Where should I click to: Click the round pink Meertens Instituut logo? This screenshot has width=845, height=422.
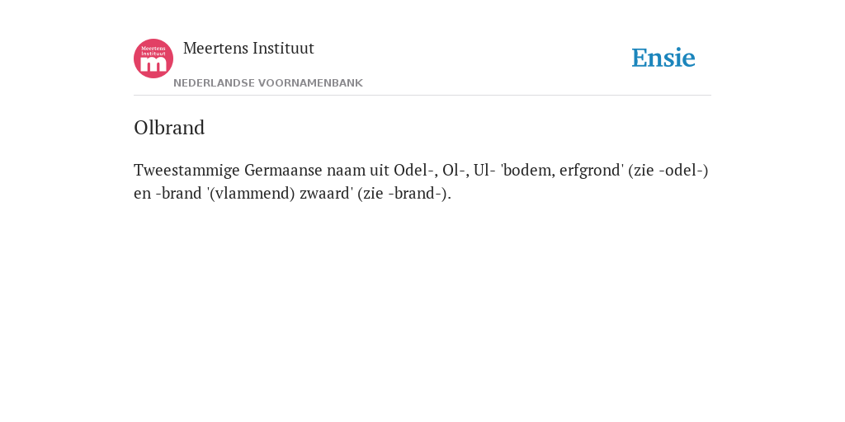(x=153, y=59)
